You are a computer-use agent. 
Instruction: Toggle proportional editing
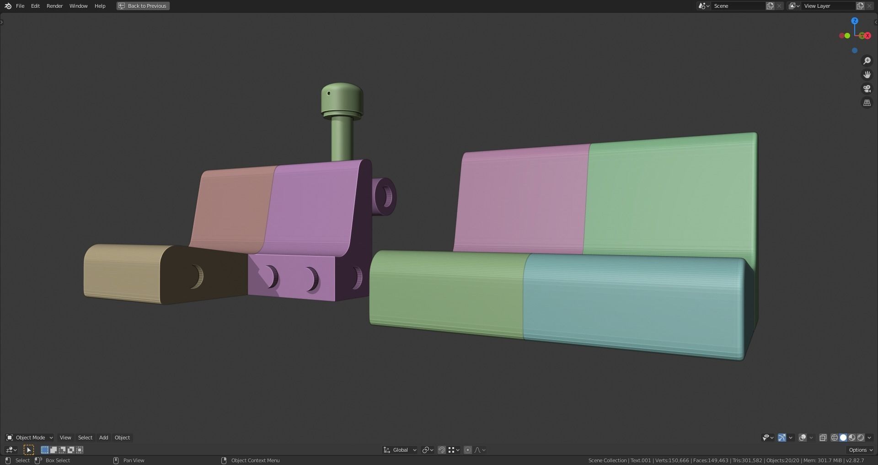click(x=468, y=450)
